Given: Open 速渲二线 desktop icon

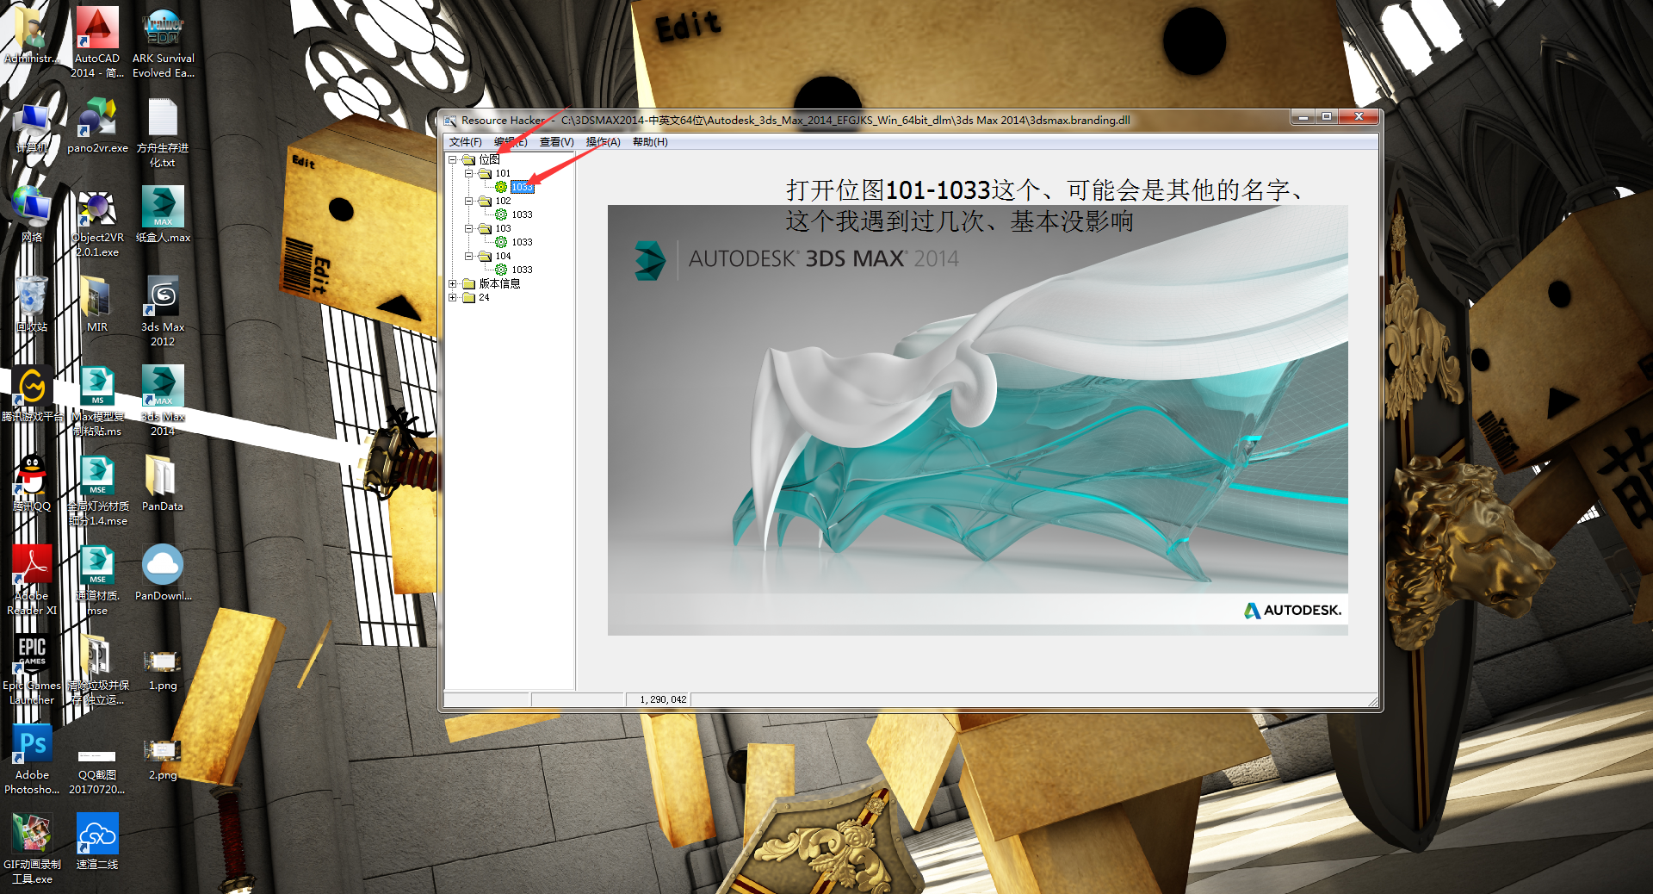Looking at the screenshot, I should pyautogui.click(x=97, y=841).
